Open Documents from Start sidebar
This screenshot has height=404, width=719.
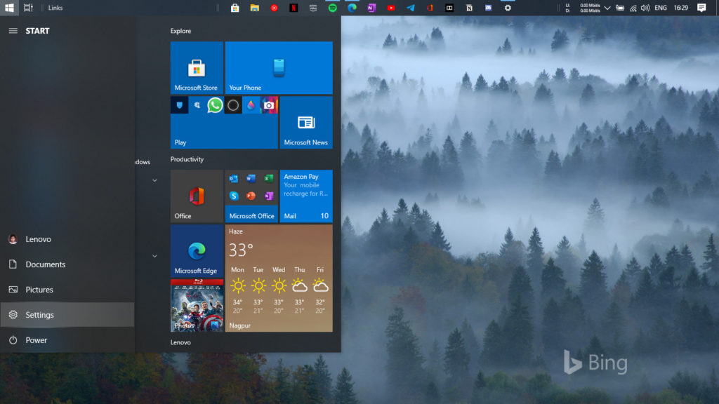tap(67, 264)
